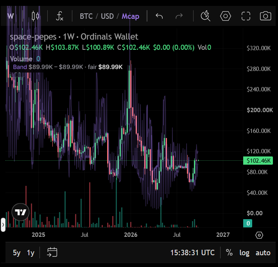This screenshot has height=267, width=278.
Task: Click the C$102.46K close value
Action: (133, 47)
